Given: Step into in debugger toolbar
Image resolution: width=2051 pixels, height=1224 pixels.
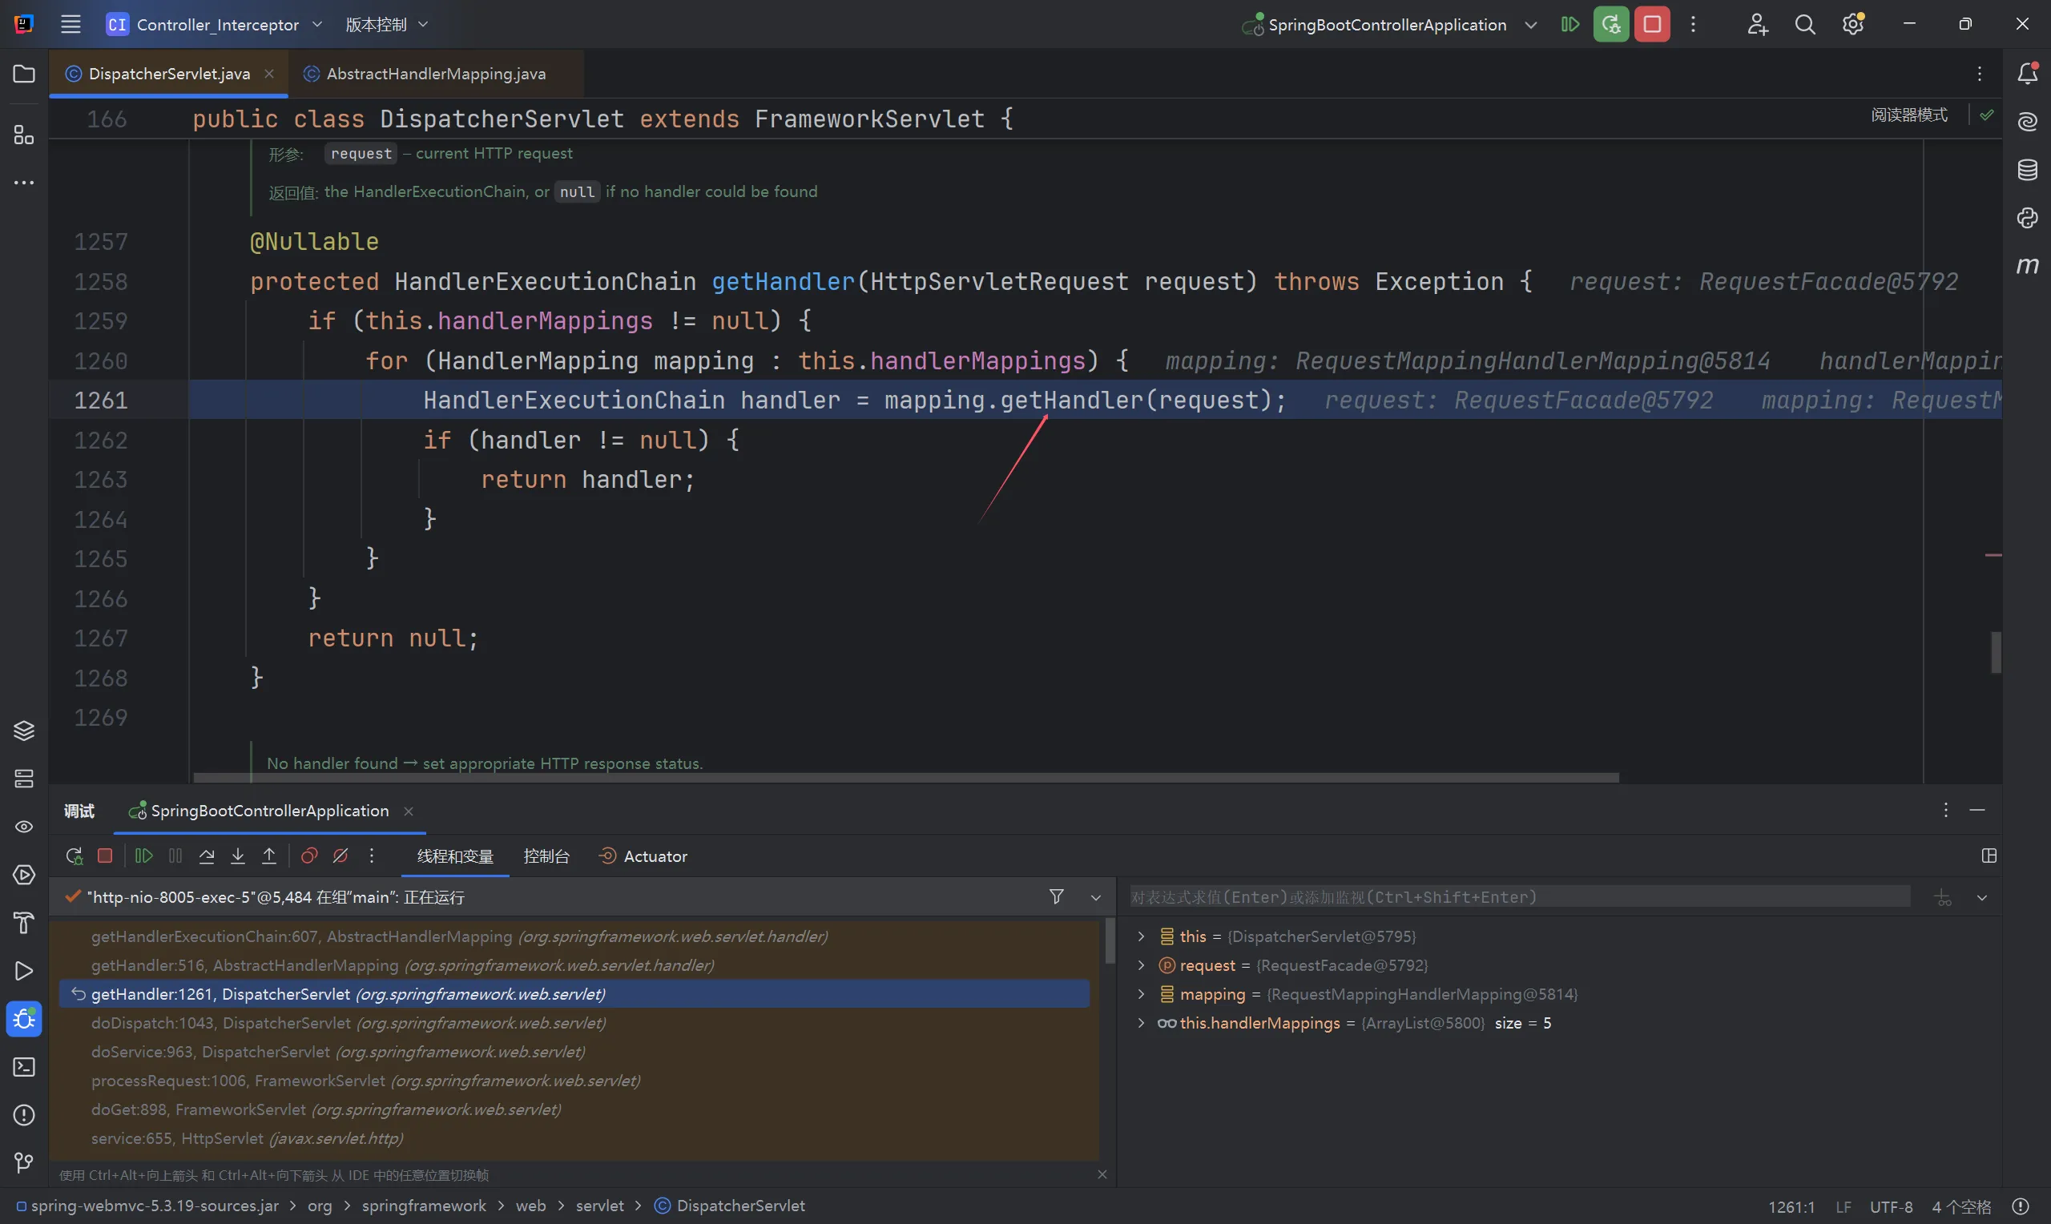Looking at the screenshot, I should point(237,856).
